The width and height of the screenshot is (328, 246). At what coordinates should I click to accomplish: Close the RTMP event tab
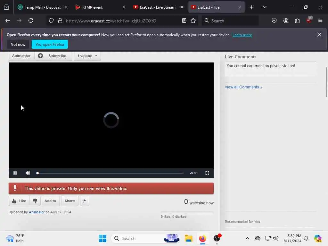coord(124,7)
